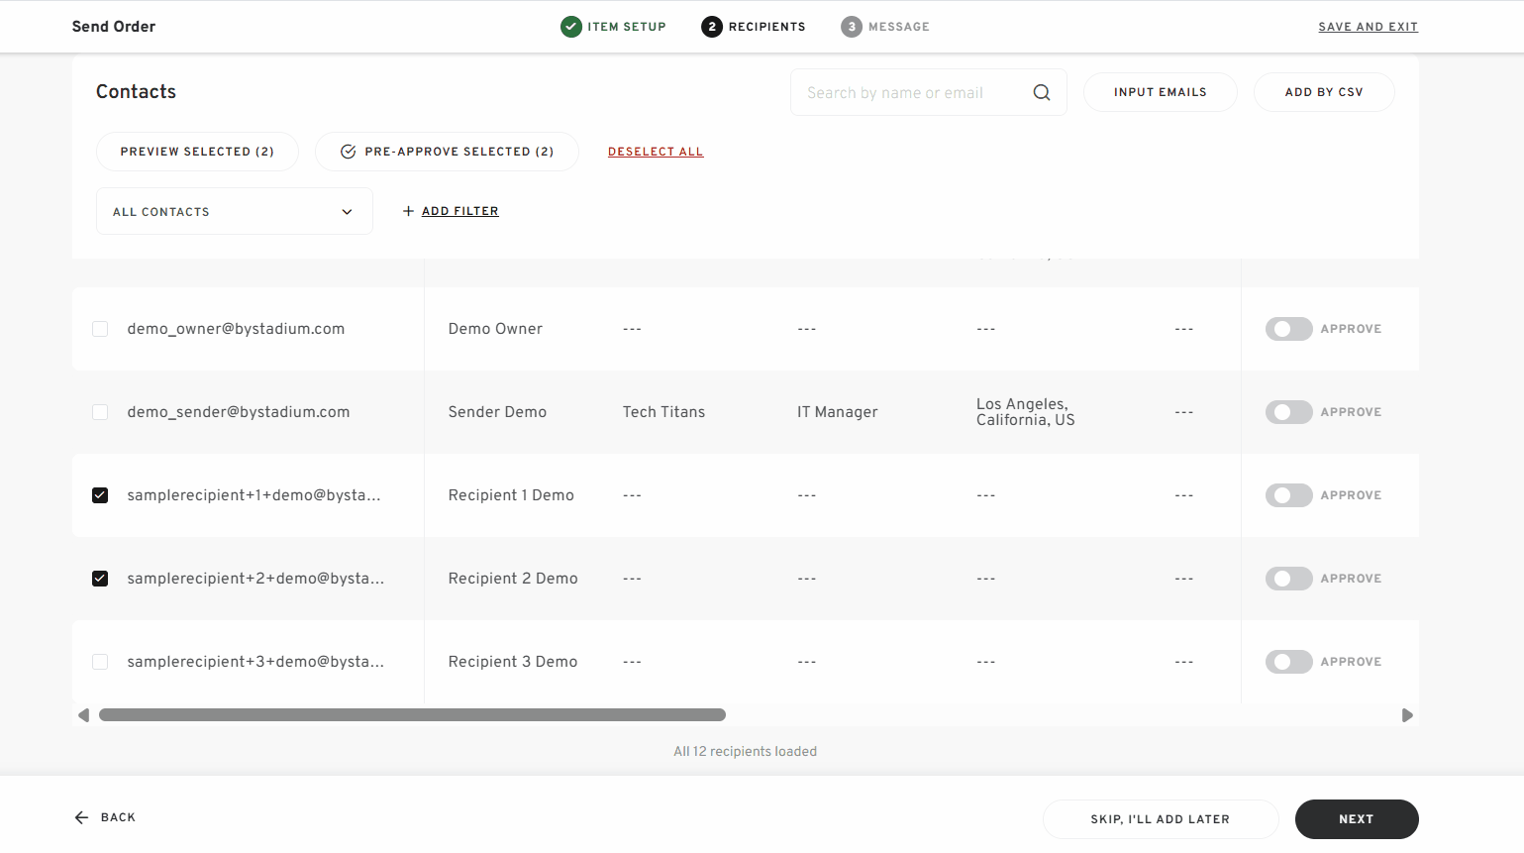Viewport: 1524px width, 853px height.
Task: Click Save and Exit link
Action: [x=1368, y=27]
